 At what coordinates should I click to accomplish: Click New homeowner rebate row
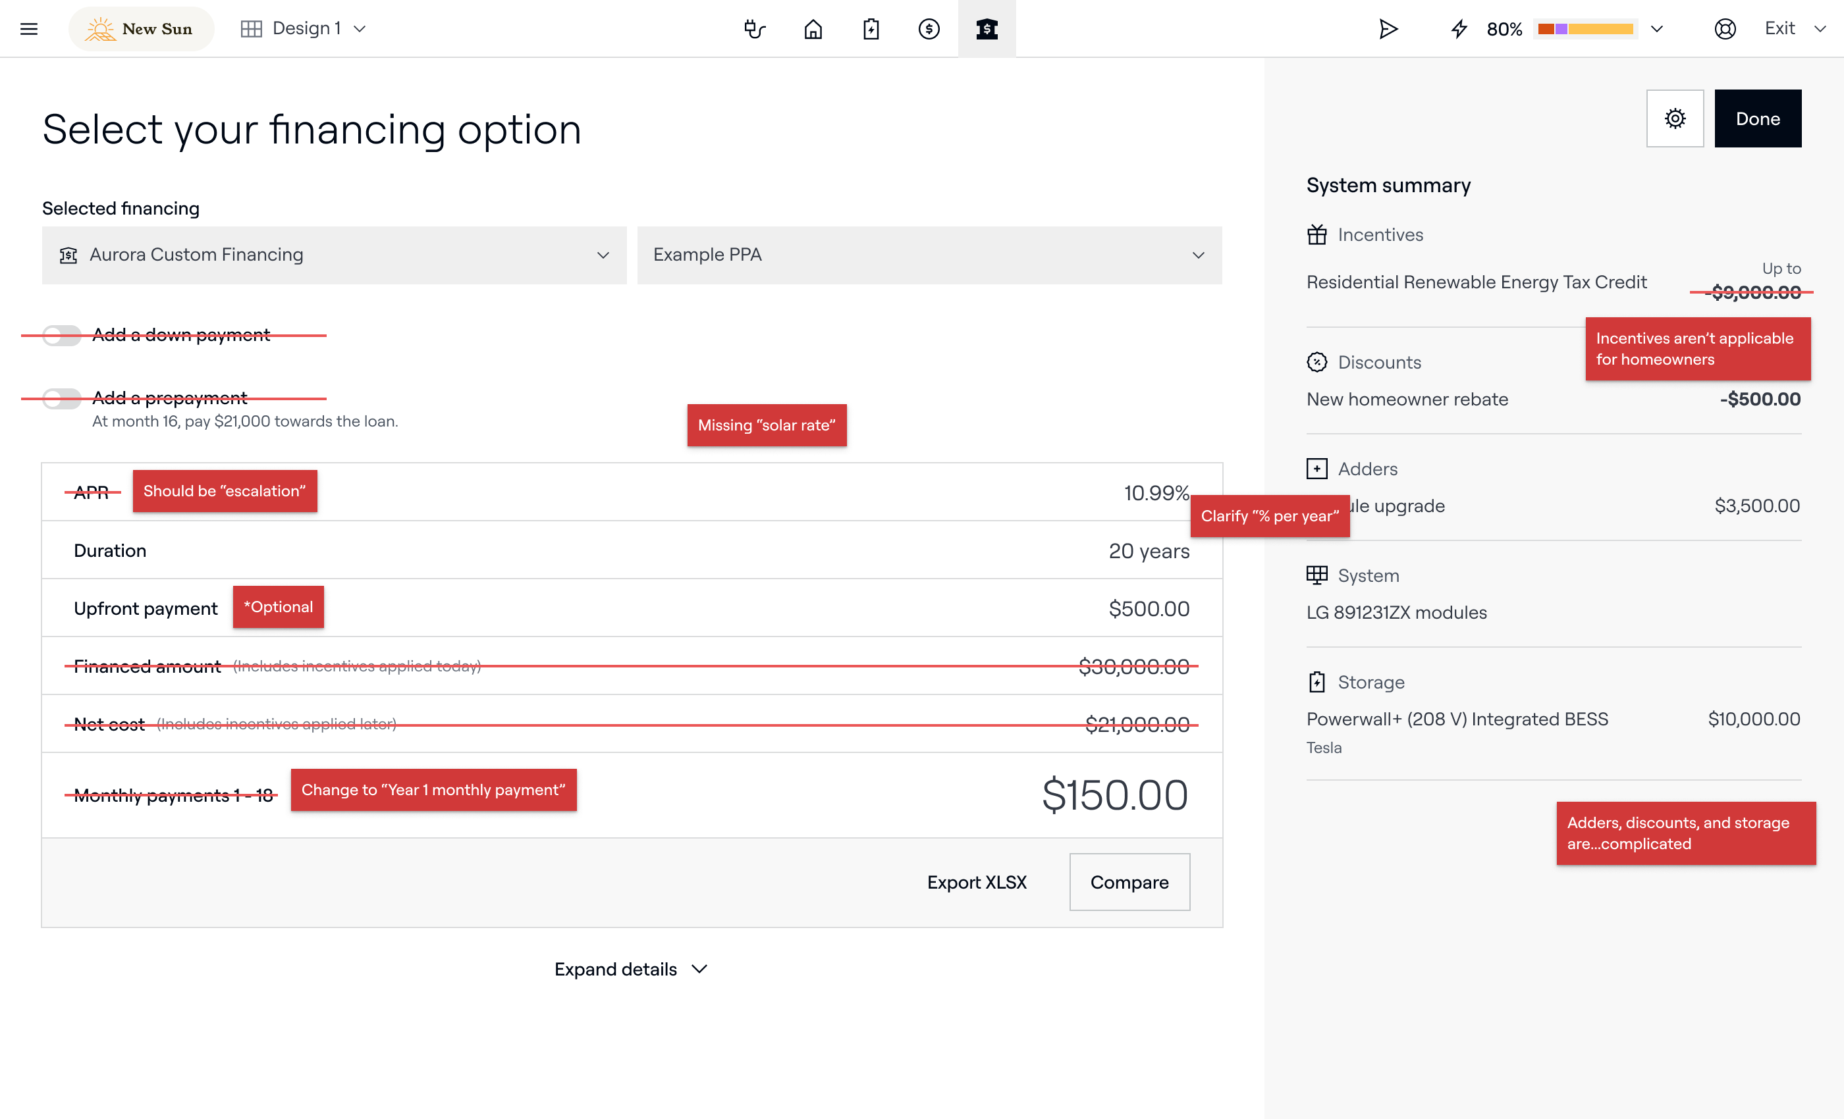click(x=1553, y=400)
